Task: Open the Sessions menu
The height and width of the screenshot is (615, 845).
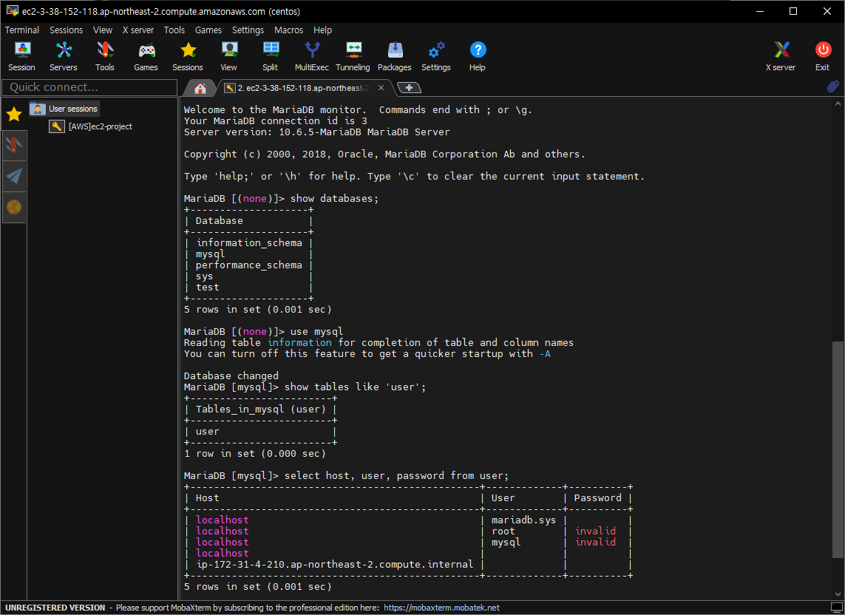Action: coord(67,30)
